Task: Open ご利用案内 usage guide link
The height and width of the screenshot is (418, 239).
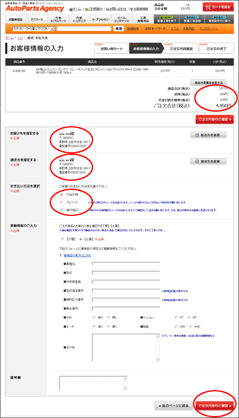Action: (x=94, y=9)
